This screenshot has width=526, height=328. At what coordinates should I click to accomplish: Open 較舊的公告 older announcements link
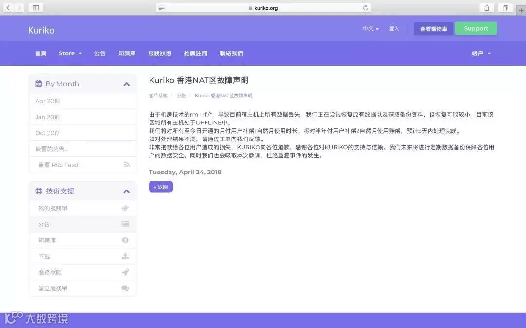[83, 149]
